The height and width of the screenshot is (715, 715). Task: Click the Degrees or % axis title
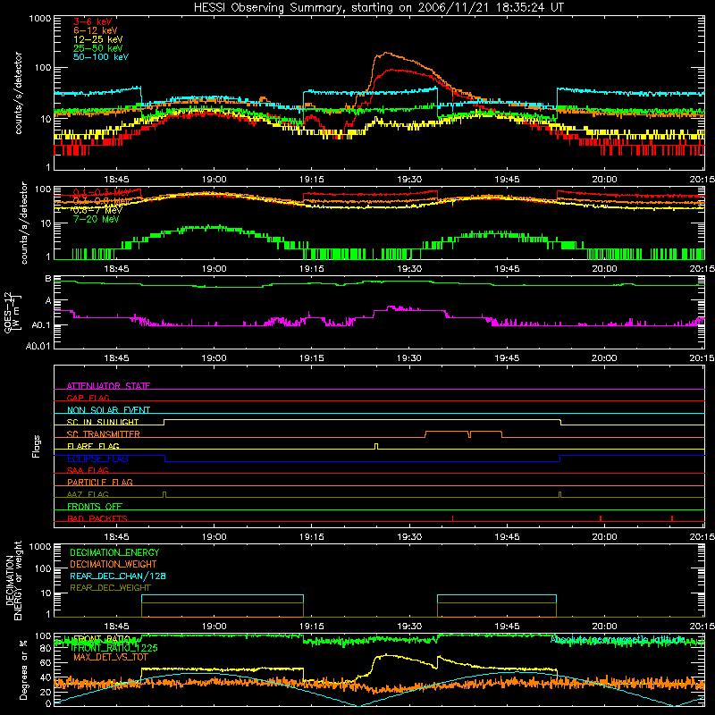point(23,670)
